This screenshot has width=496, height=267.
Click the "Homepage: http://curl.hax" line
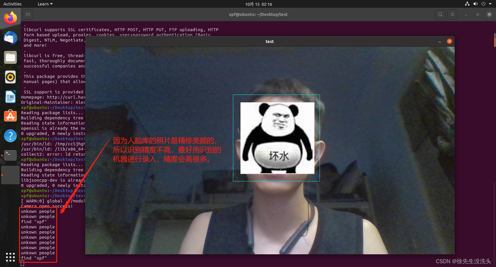coord(53,97)
